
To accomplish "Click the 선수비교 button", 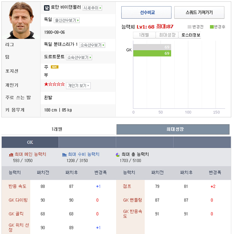I will pyautogui.click(x=146, y=12).
